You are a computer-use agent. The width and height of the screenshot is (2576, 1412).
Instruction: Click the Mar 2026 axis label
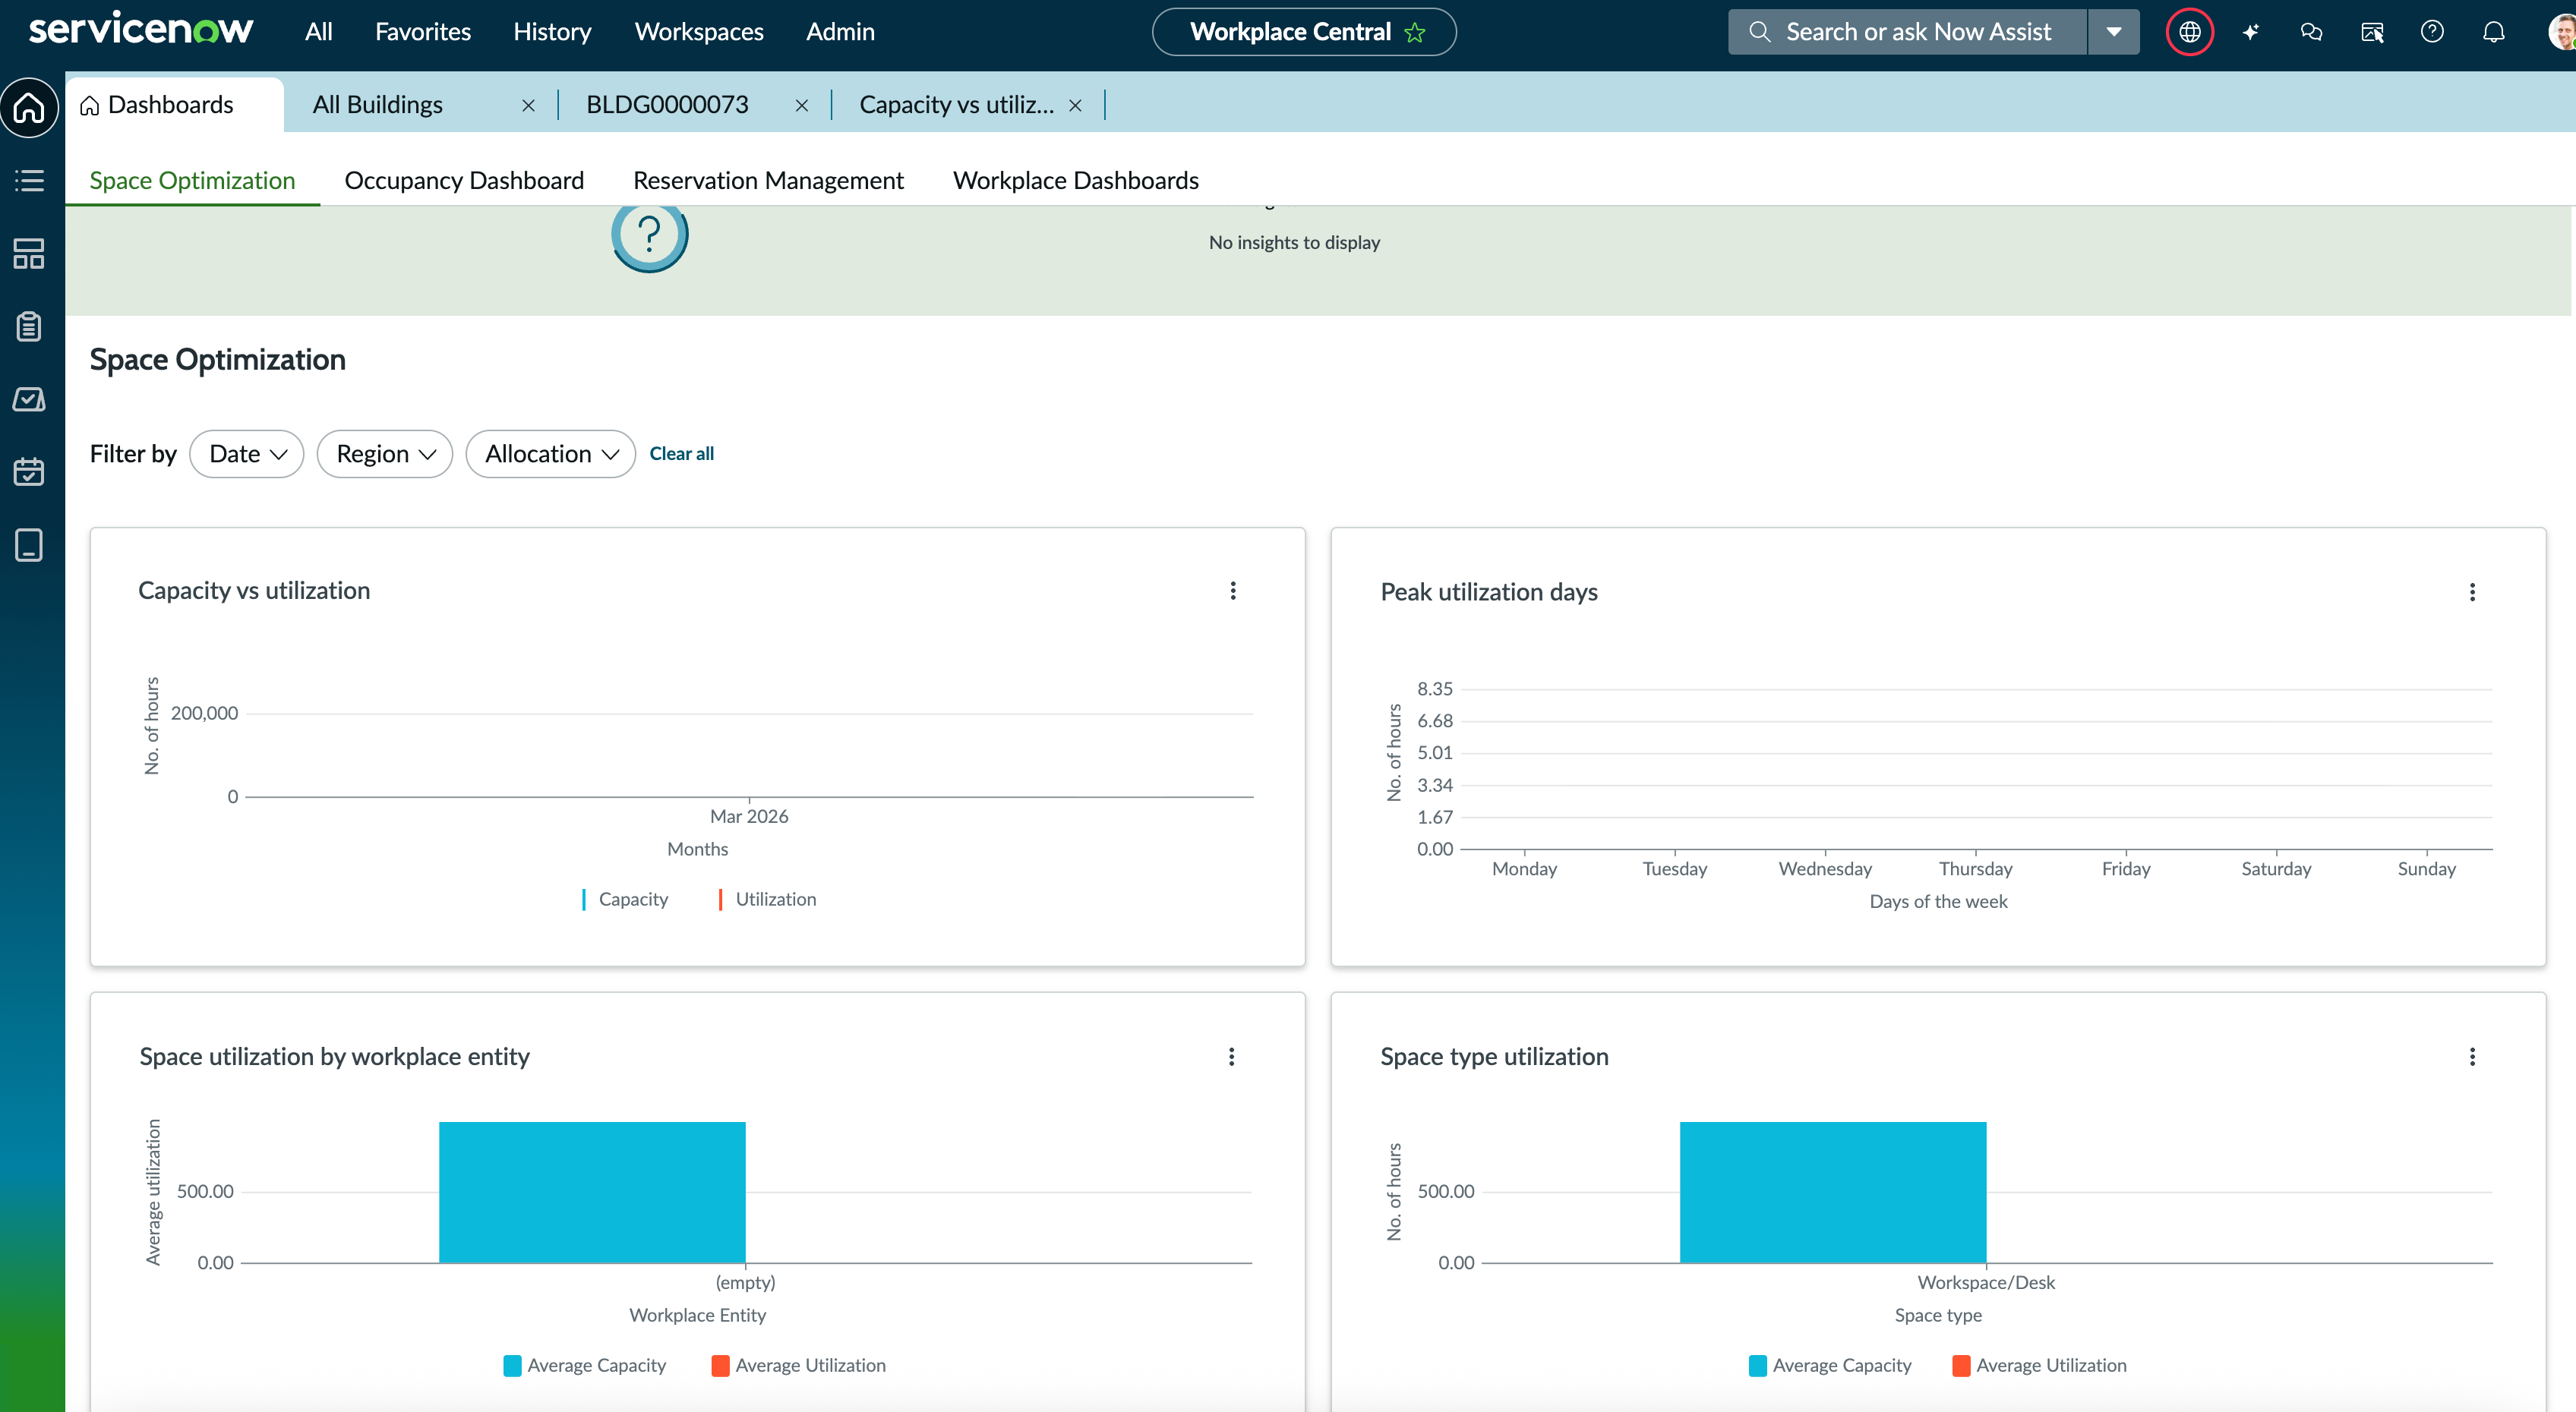click(749, 816)
